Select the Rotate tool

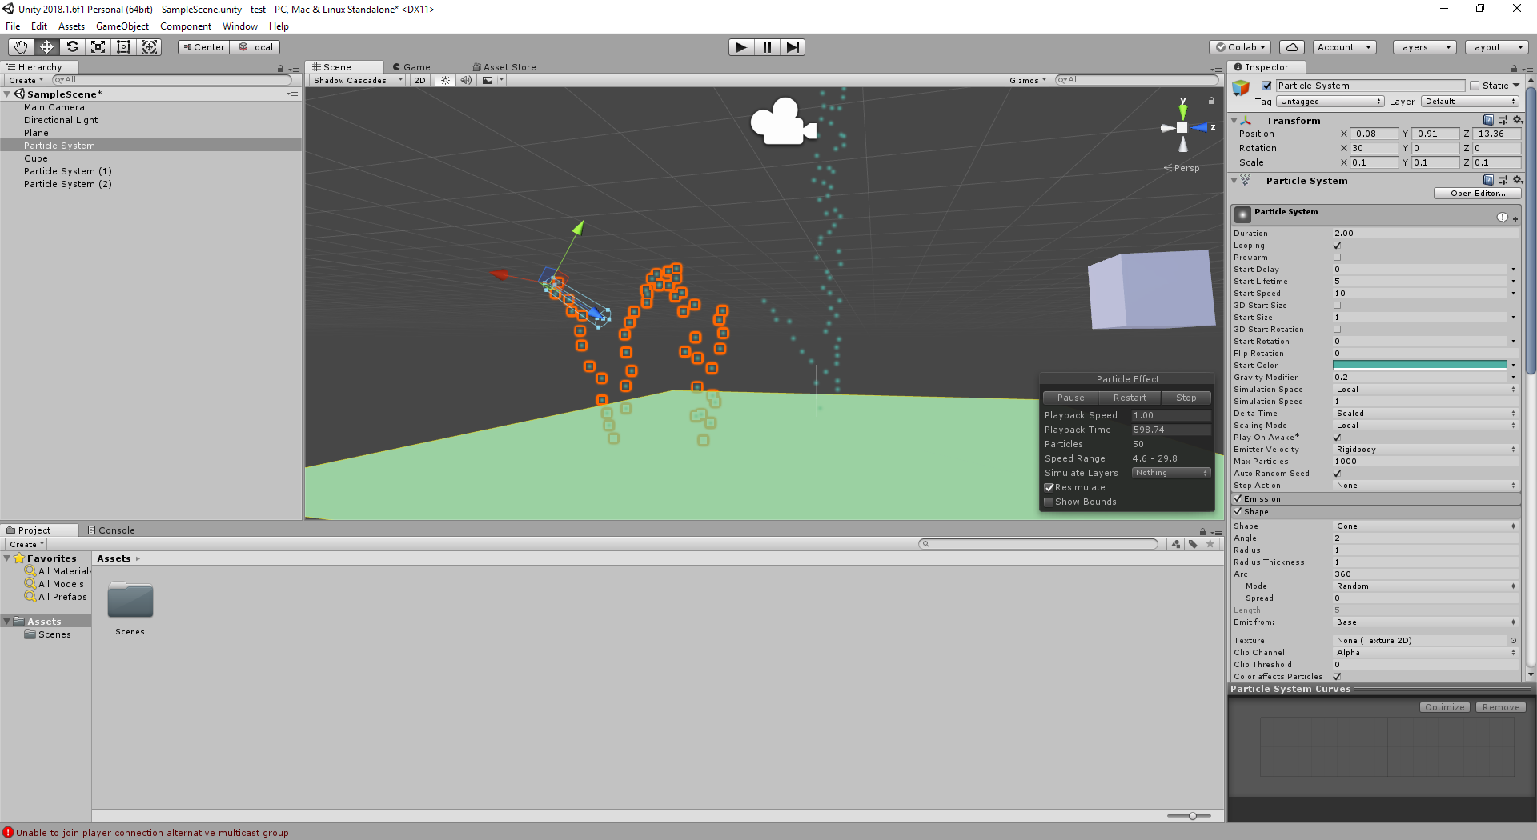[72, 47]
